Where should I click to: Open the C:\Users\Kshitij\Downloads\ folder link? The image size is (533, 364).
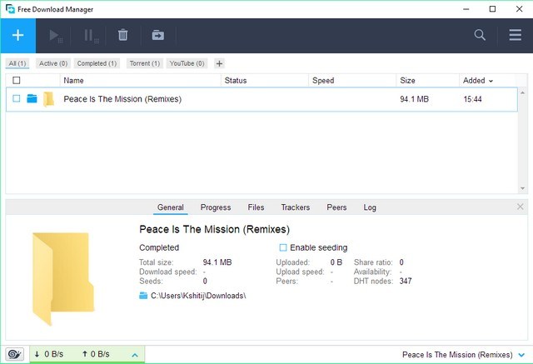pyautogui.click(x=198, y=296)
